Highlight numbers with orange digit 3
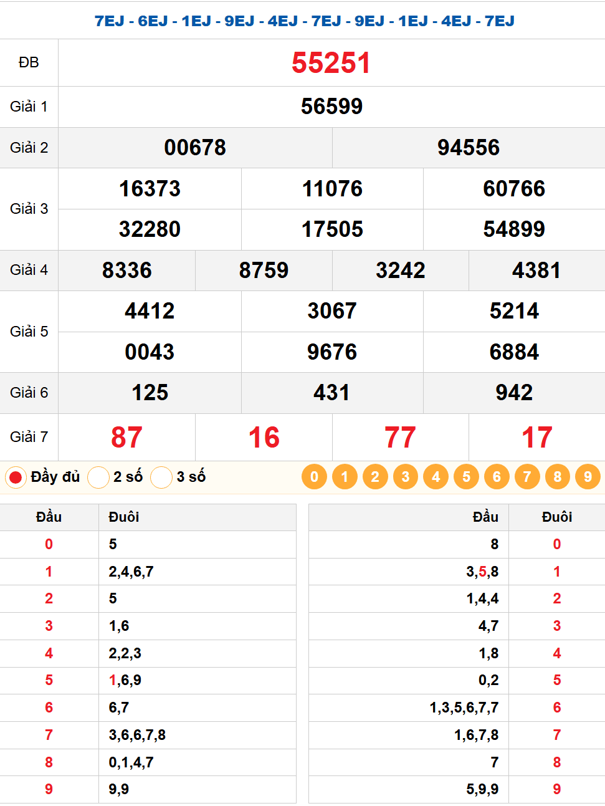The height and width of the screenshot is (806, 605). [406, 477]
